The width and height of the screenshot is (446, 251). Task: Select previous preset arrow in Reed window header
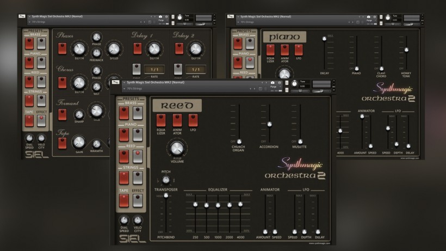(251, 89)
